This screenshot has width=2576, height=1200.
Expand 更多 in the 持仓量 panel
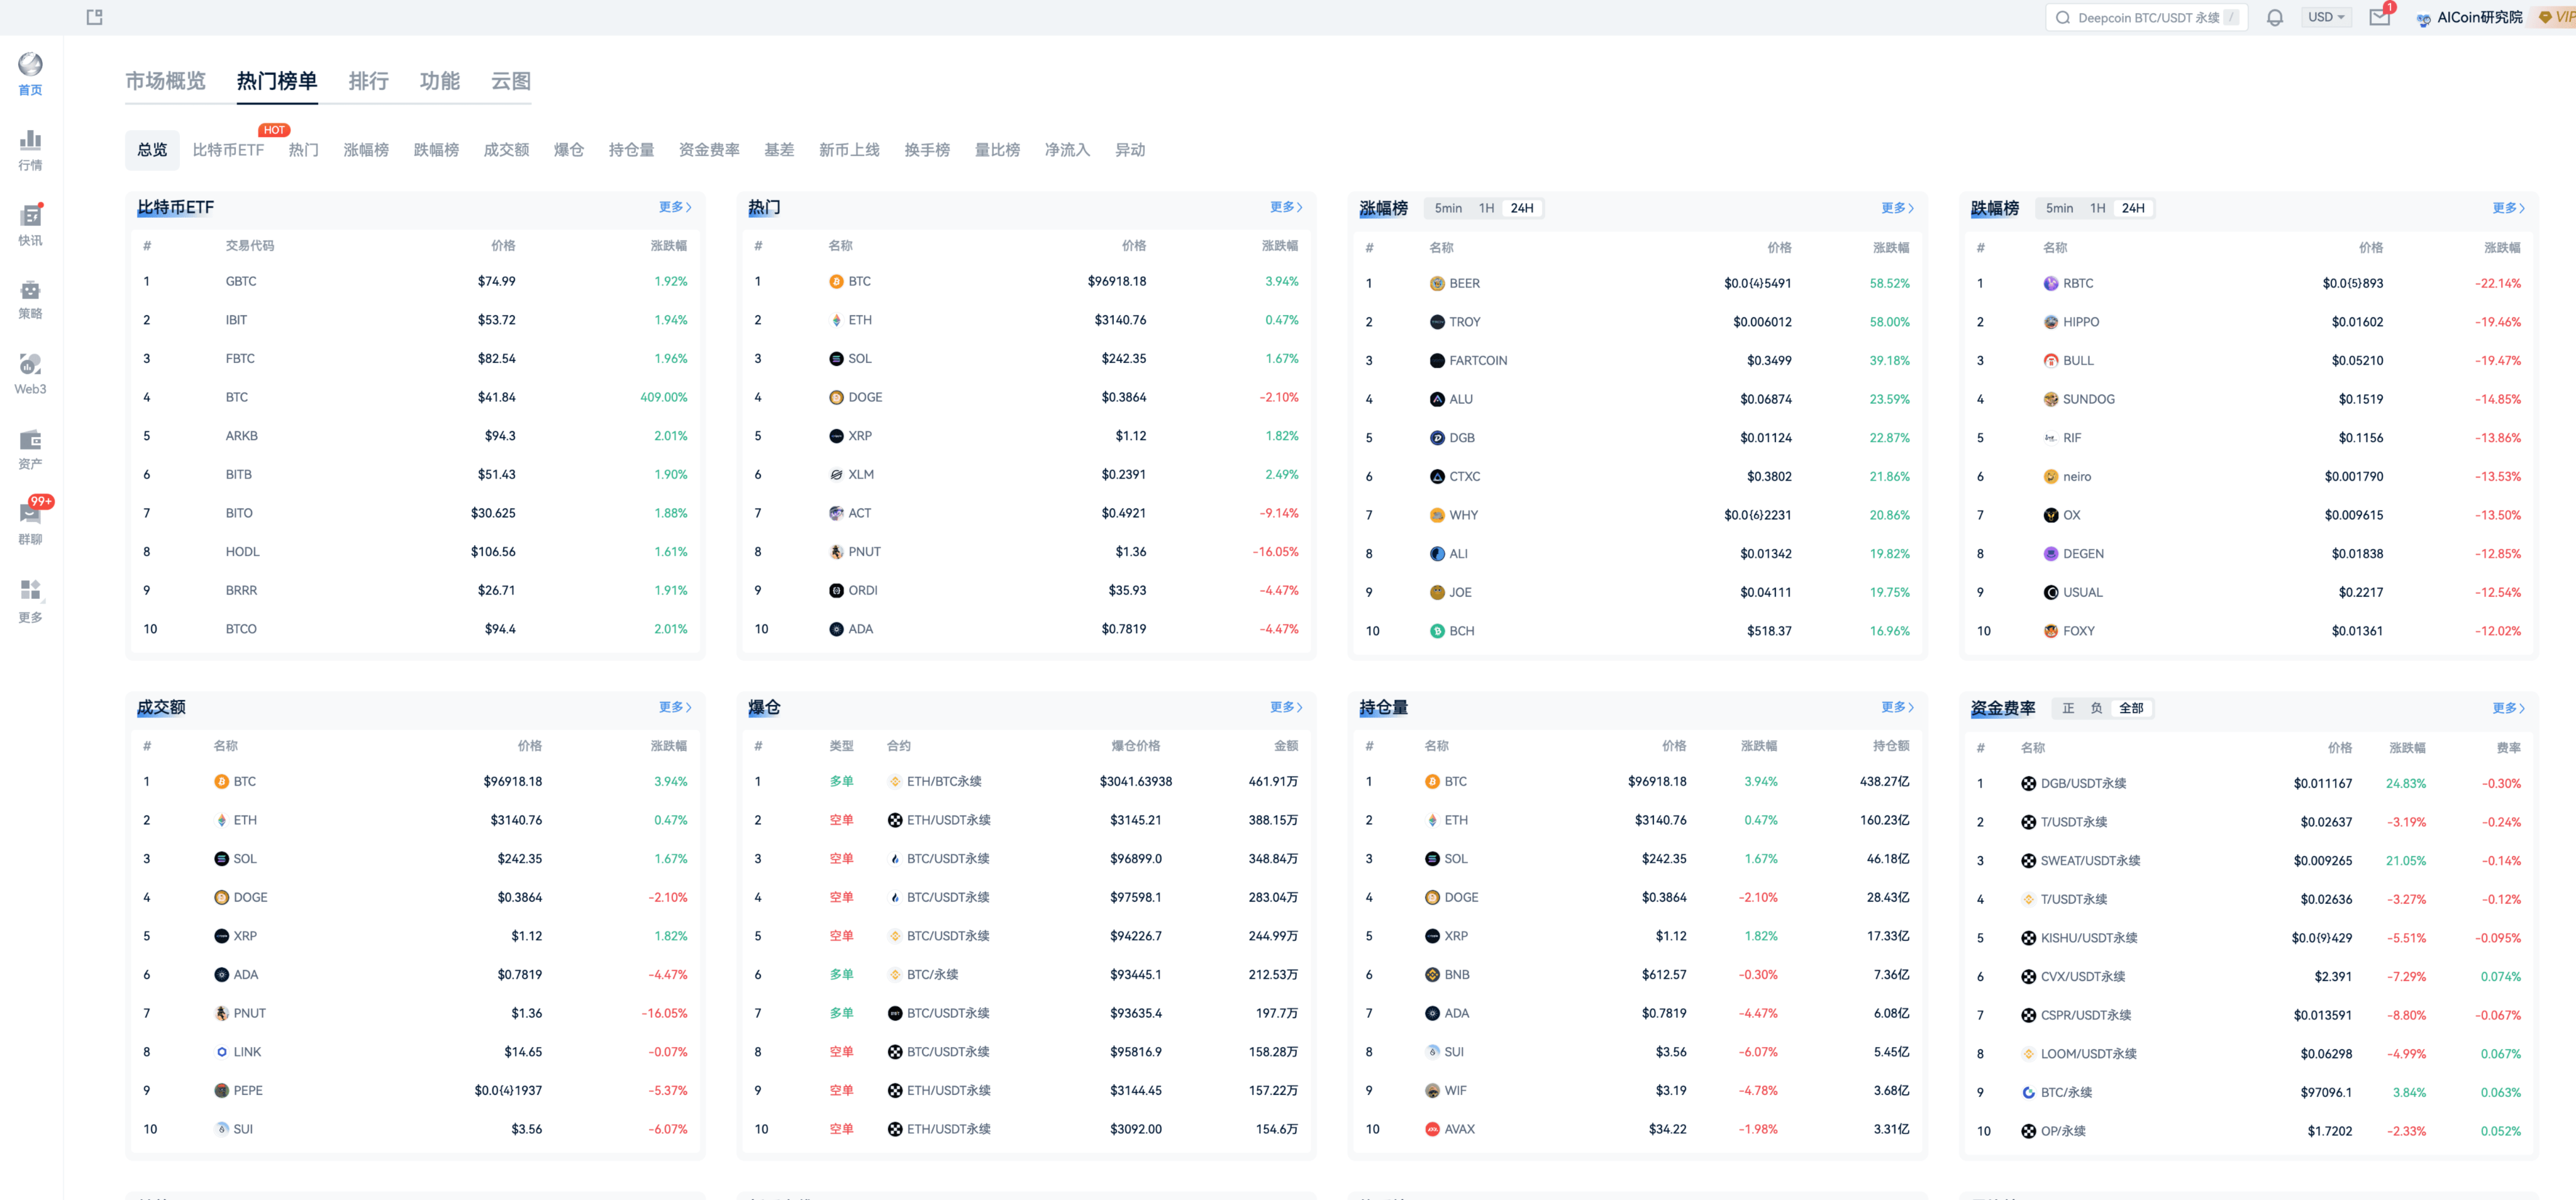[x=1897, y=708]
